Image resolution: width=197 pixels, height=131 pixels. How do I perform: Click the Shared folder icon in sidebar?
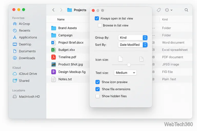(15, 81)
